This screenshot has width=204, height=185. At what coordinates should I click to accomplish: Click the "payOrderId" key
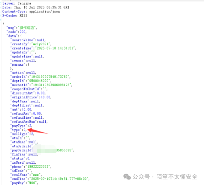pyautogui.click(x=22, y=151)
